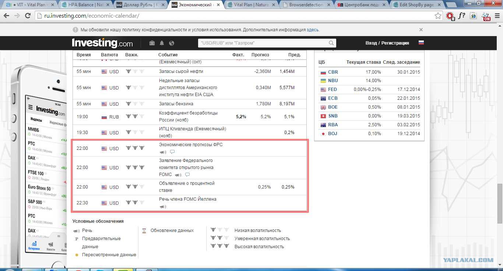Click the Время column header
This screenshot has width=503, height=271.
click(84, 55)
